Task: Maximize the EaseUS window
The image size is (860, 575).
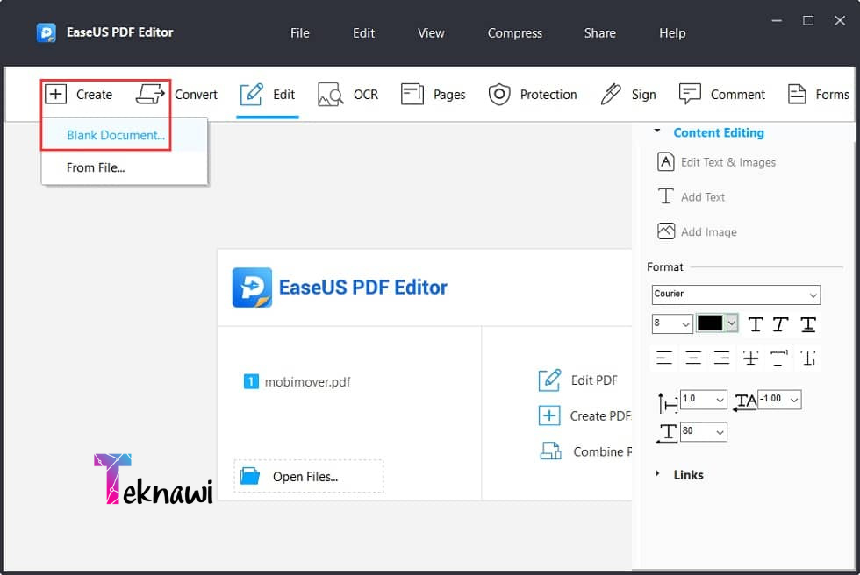Action: coord(808,21)
